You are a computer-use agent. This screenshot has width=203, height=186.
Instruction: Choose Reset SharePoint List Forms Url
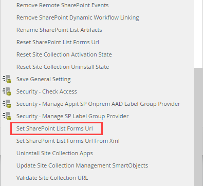coord(58,42)
